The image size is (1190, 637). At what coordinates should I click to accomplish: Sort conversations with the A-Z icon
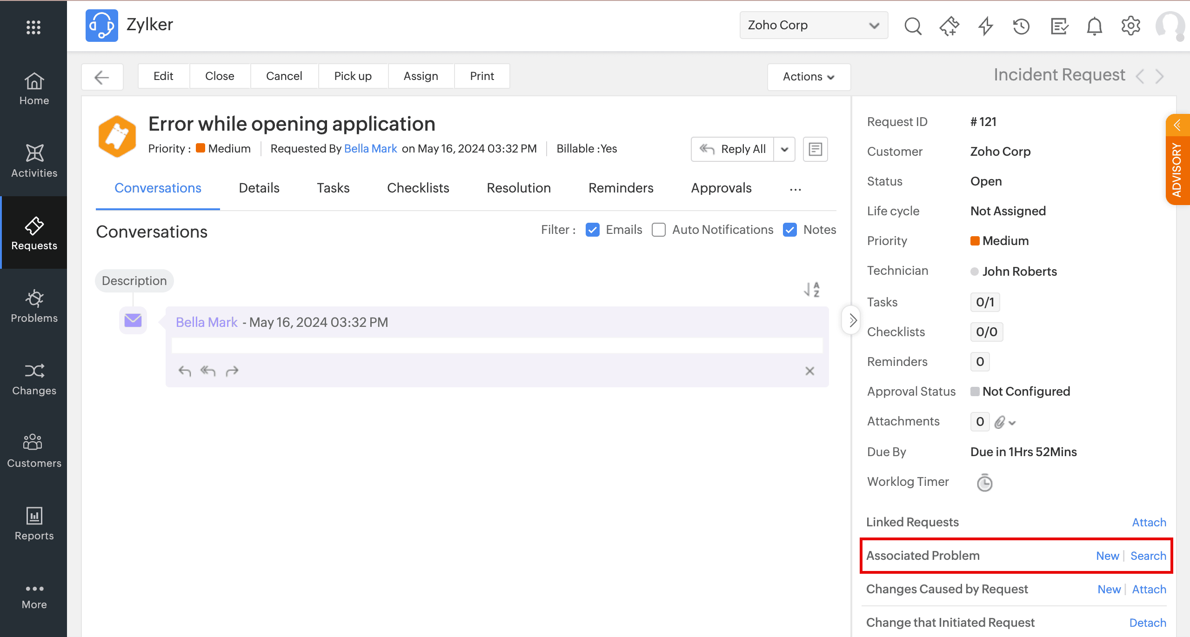pos(812,289)
